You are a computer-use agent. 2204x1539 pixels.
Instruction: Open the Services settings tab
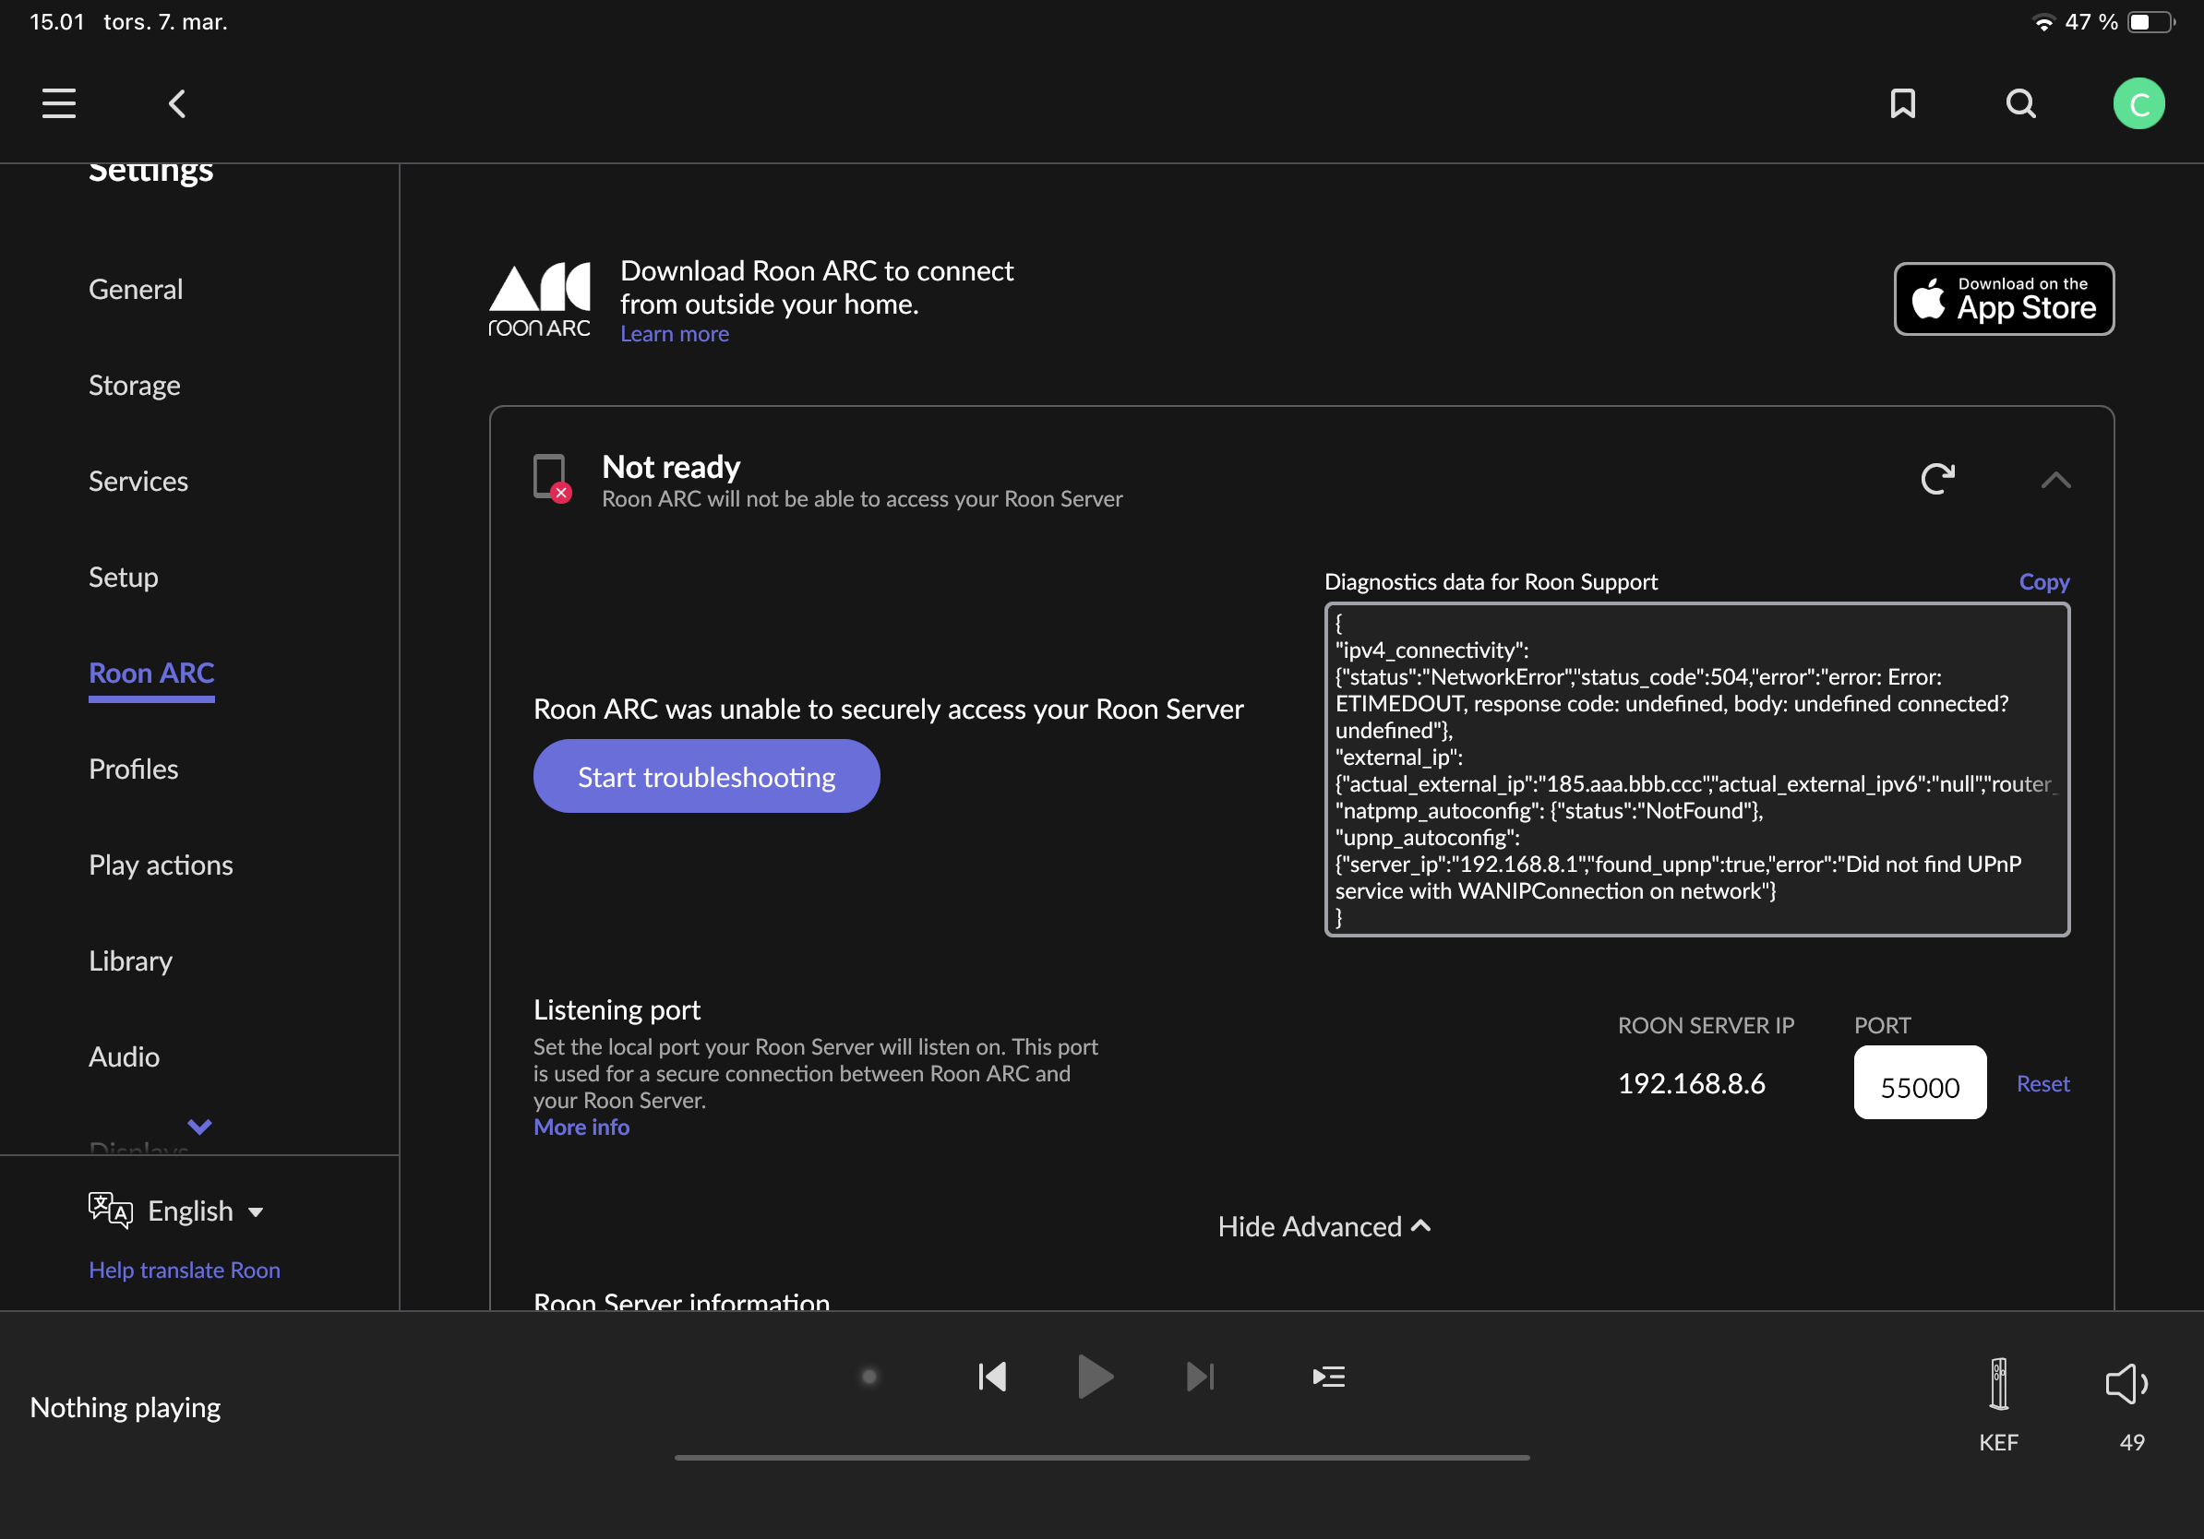pyautogui.click(x=138, y=481)
